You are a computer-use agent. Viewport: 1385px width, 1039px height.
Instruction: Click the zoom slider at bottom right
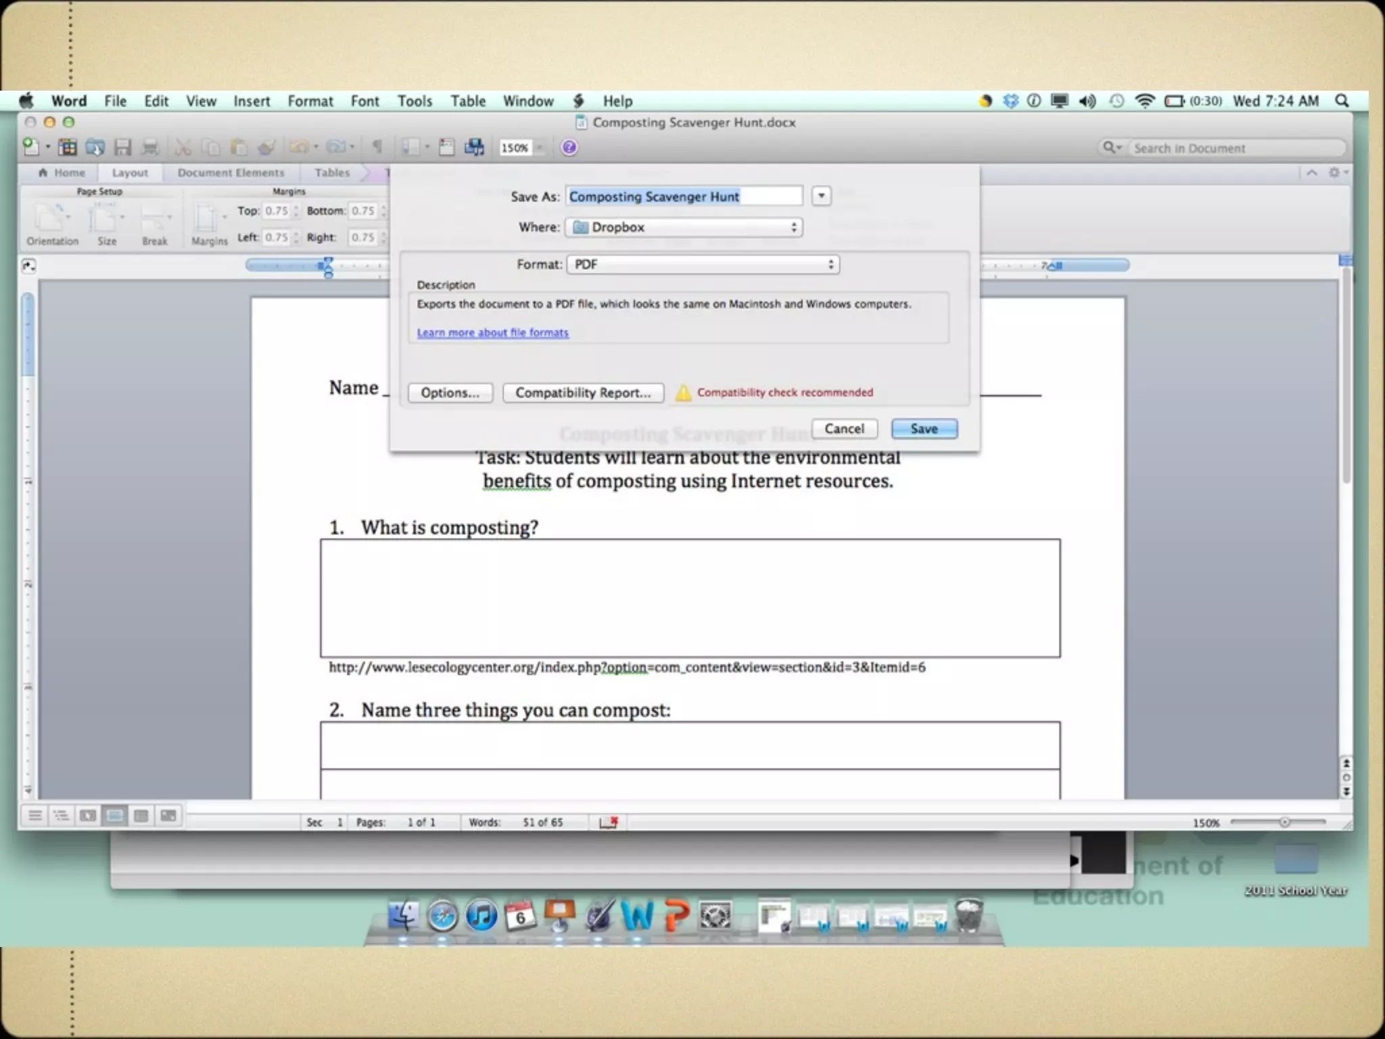click(x=1284, y=823)
